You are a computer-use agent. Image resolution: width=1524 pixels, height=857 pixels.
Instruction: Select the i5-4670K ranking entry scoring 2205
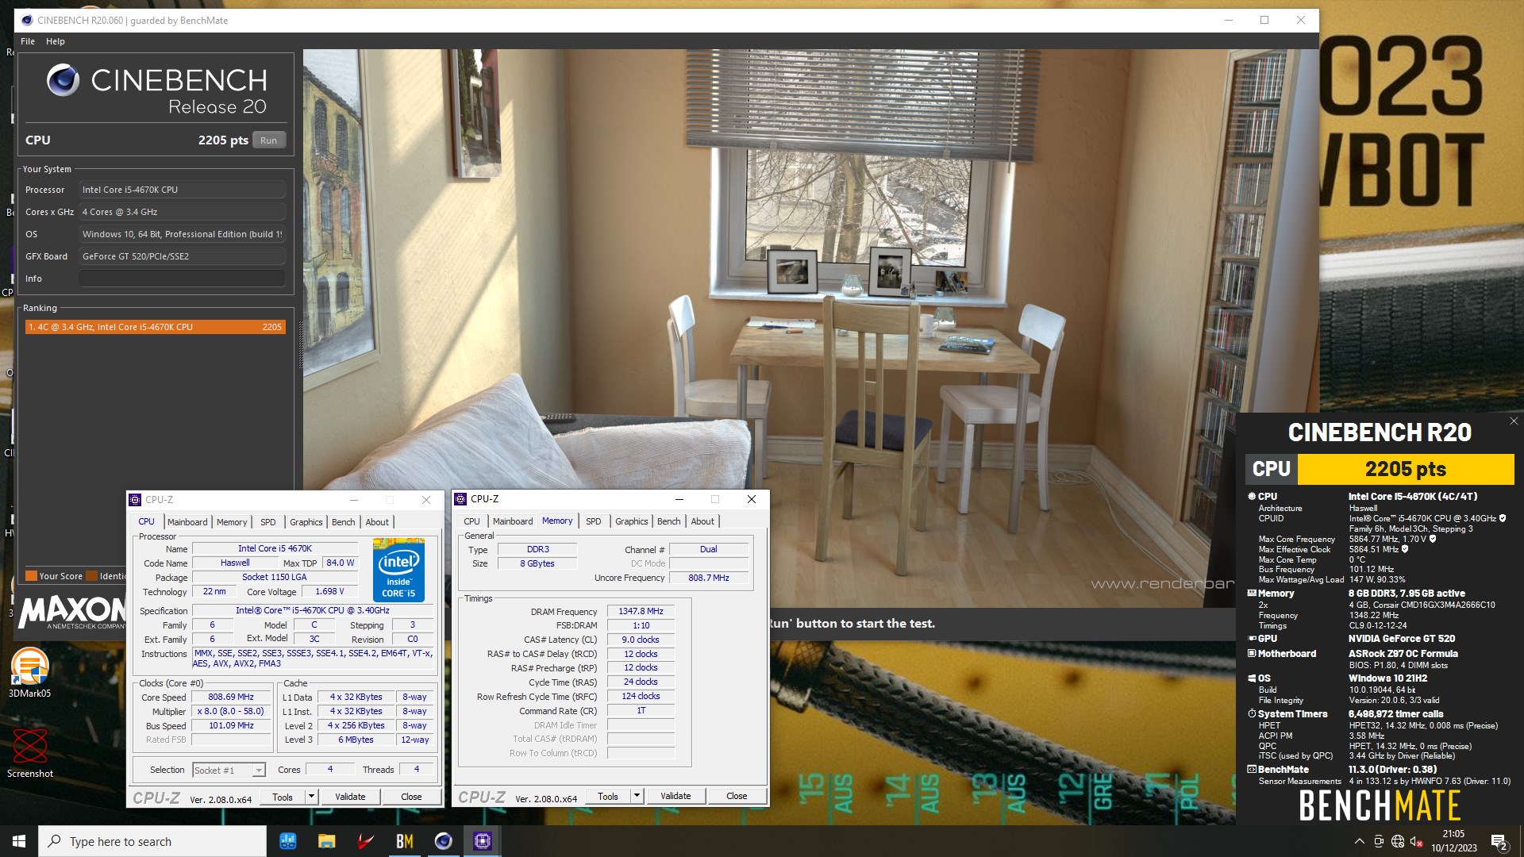click(x=155, y=327)
